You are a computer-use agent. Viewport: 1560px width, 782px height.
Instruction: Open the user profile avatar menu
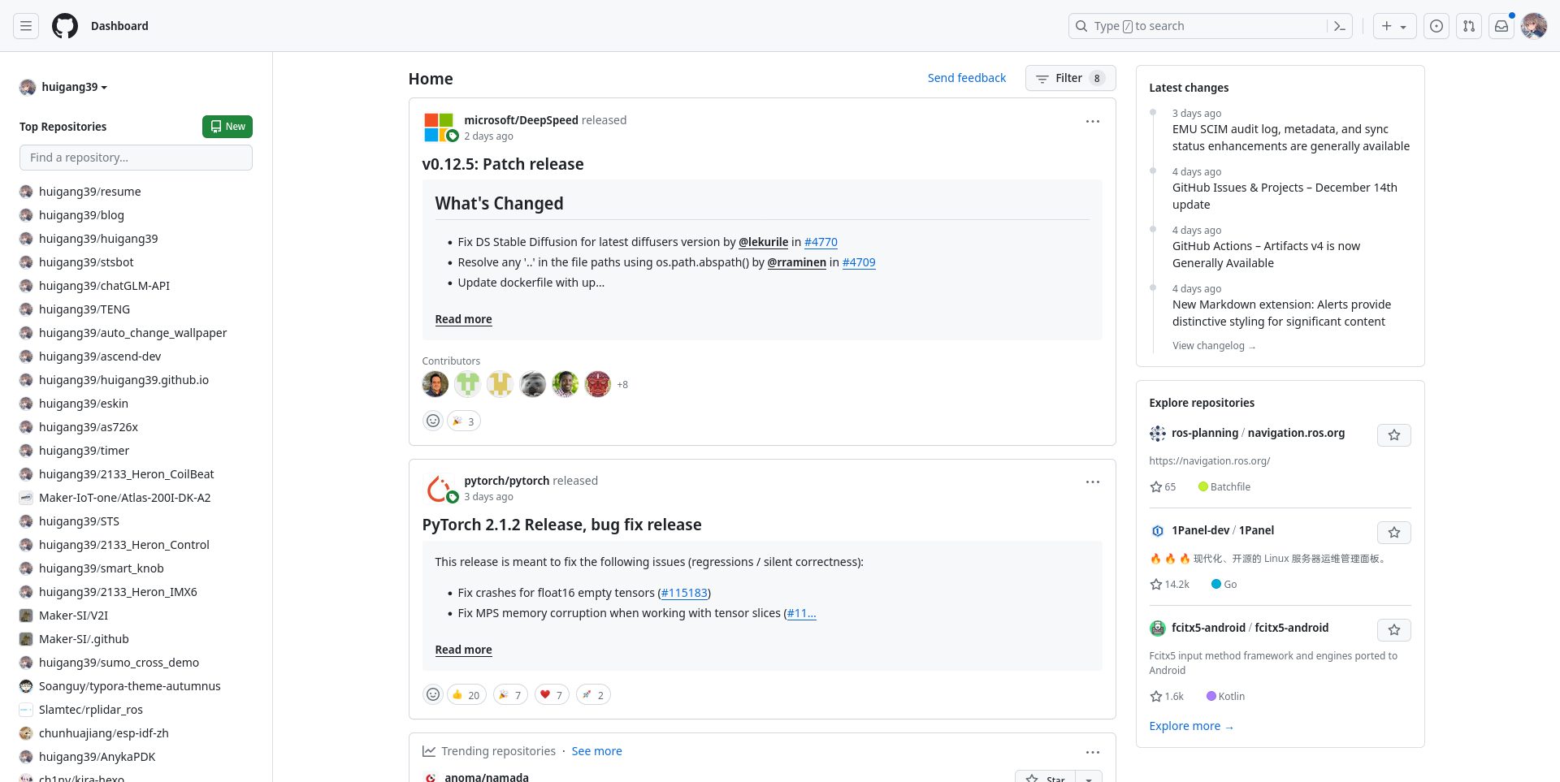click(1534, 26)
